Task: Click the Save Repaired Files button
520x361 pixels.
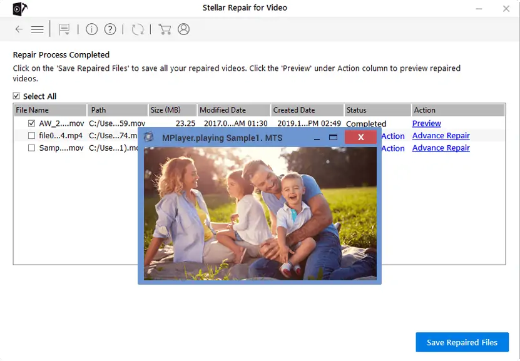Action: pyautogui.click(x=462, y=342)
